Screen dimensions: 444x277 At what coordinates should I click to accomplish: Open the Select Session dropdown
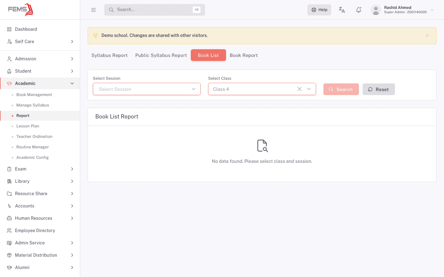coord(147,89)
